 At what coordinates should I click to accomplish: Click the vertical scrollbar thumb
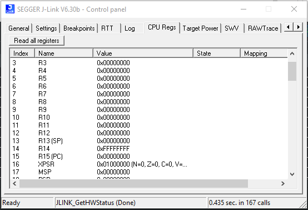(292, 71)
